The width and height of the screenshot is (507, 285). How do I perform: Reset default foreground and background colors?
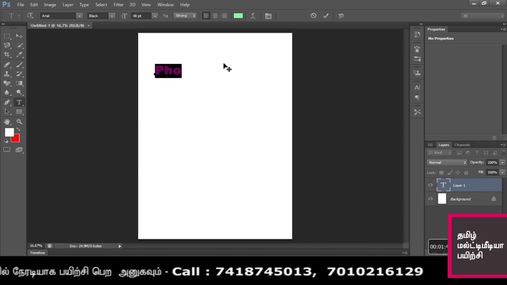click(6, 141)
